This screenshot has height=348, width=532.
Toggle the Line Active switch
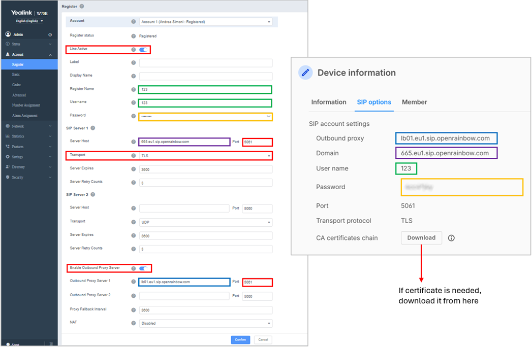[143, 50]
